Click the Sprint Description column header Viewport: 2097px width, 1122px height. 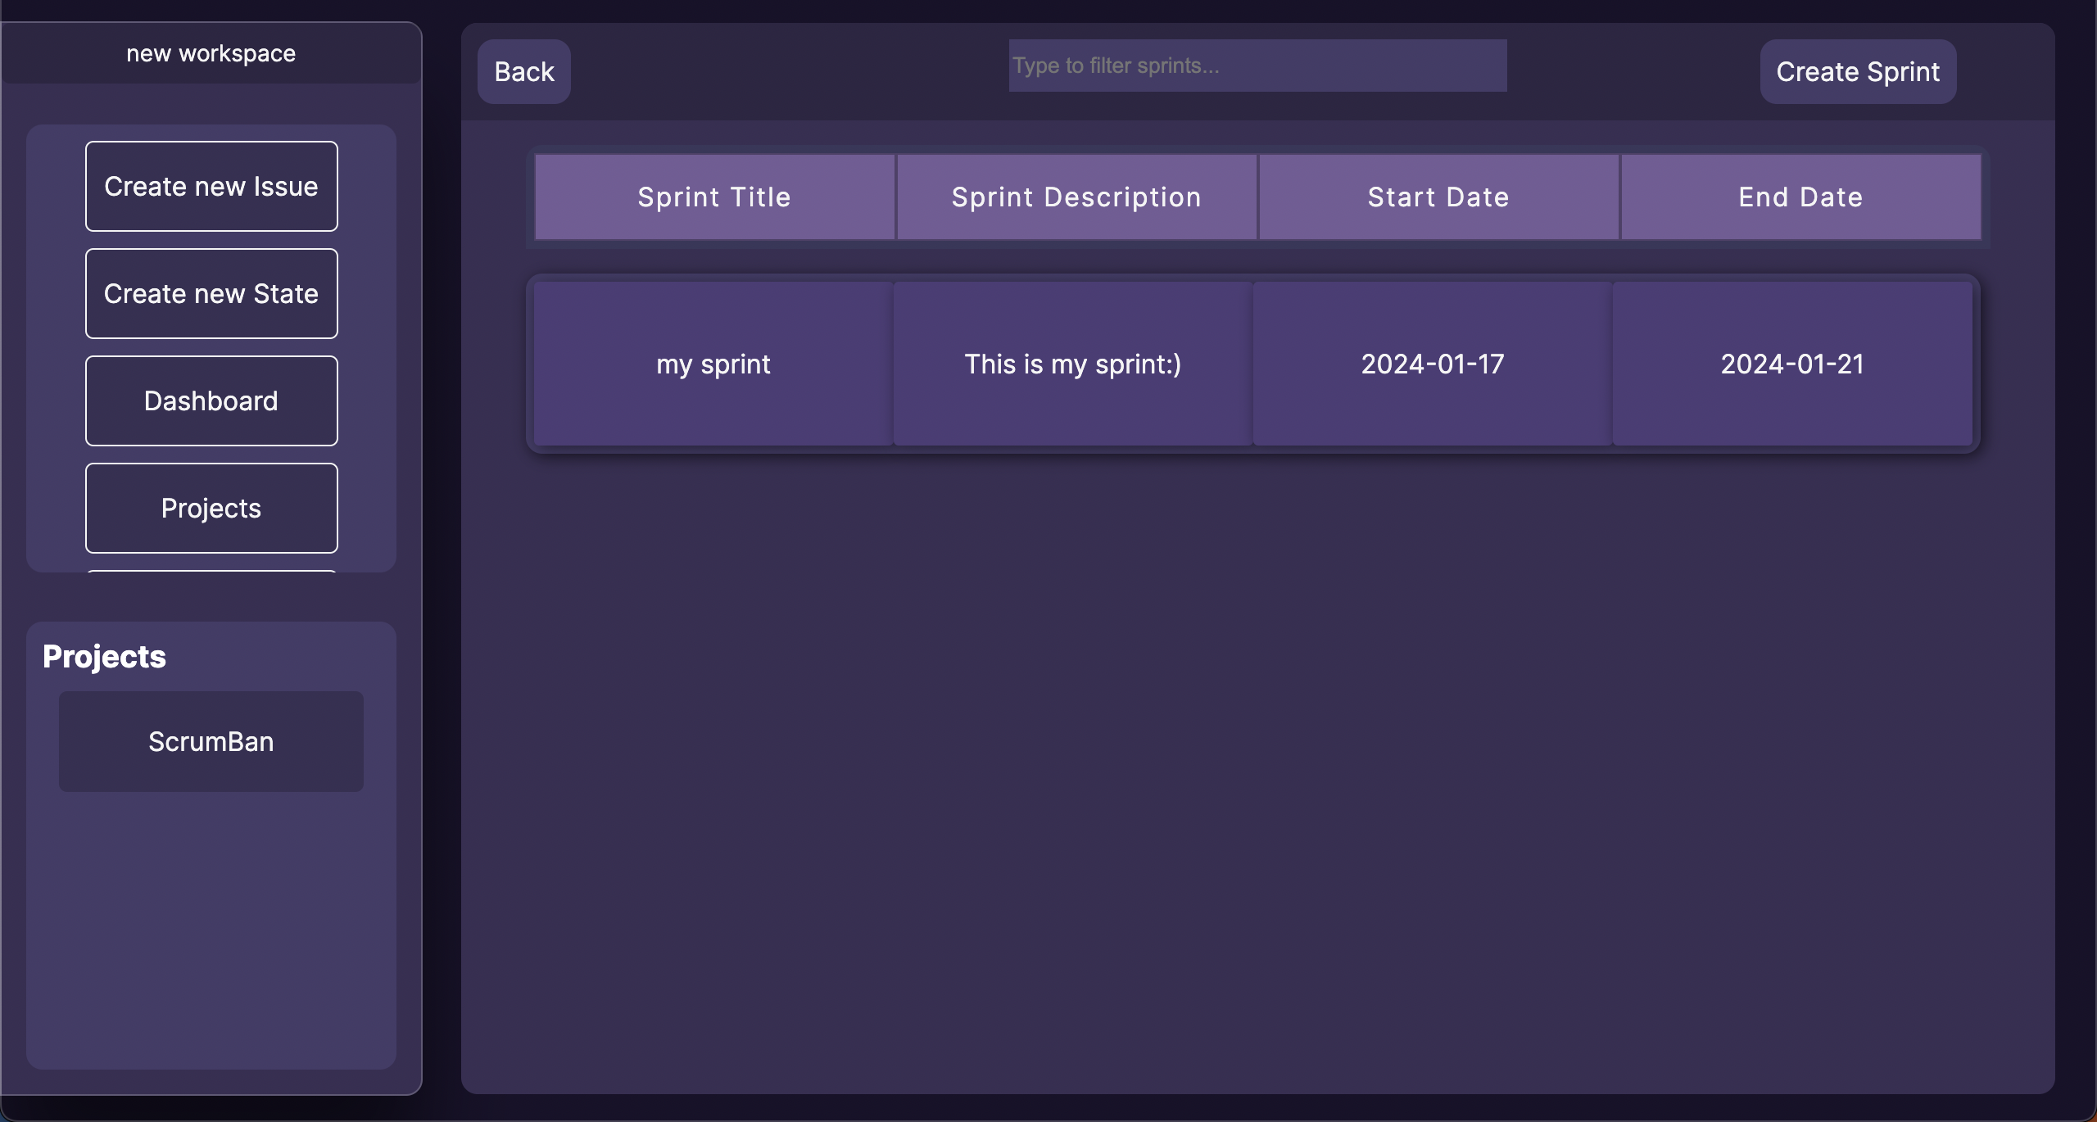1076,197
